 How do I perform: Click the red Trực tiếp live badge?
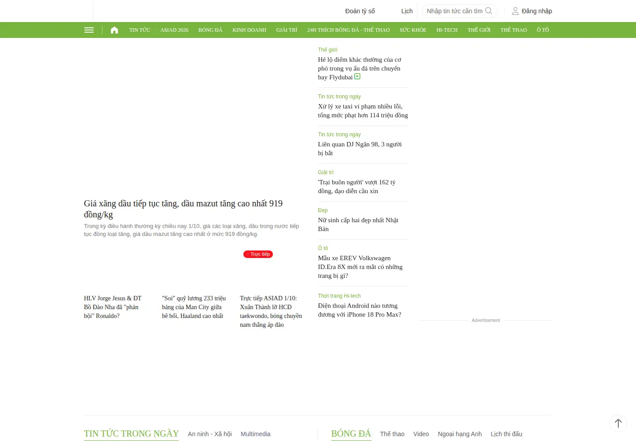[258, 254]
